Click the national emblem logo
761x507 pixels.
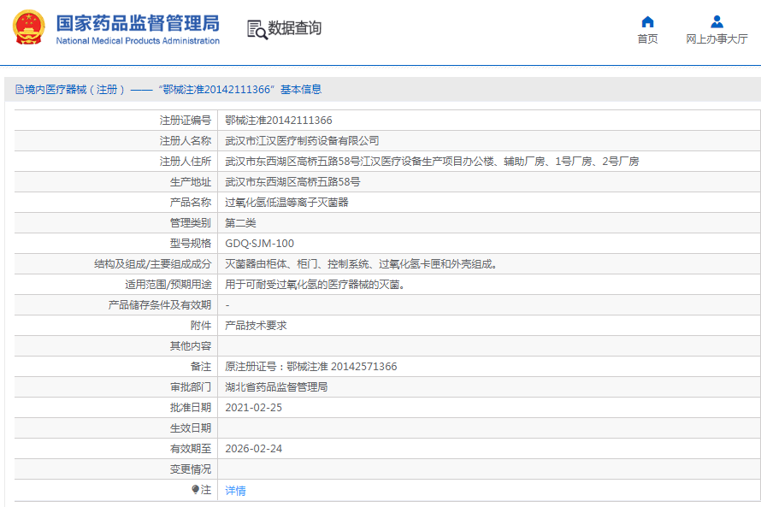[x=30, y=28]
